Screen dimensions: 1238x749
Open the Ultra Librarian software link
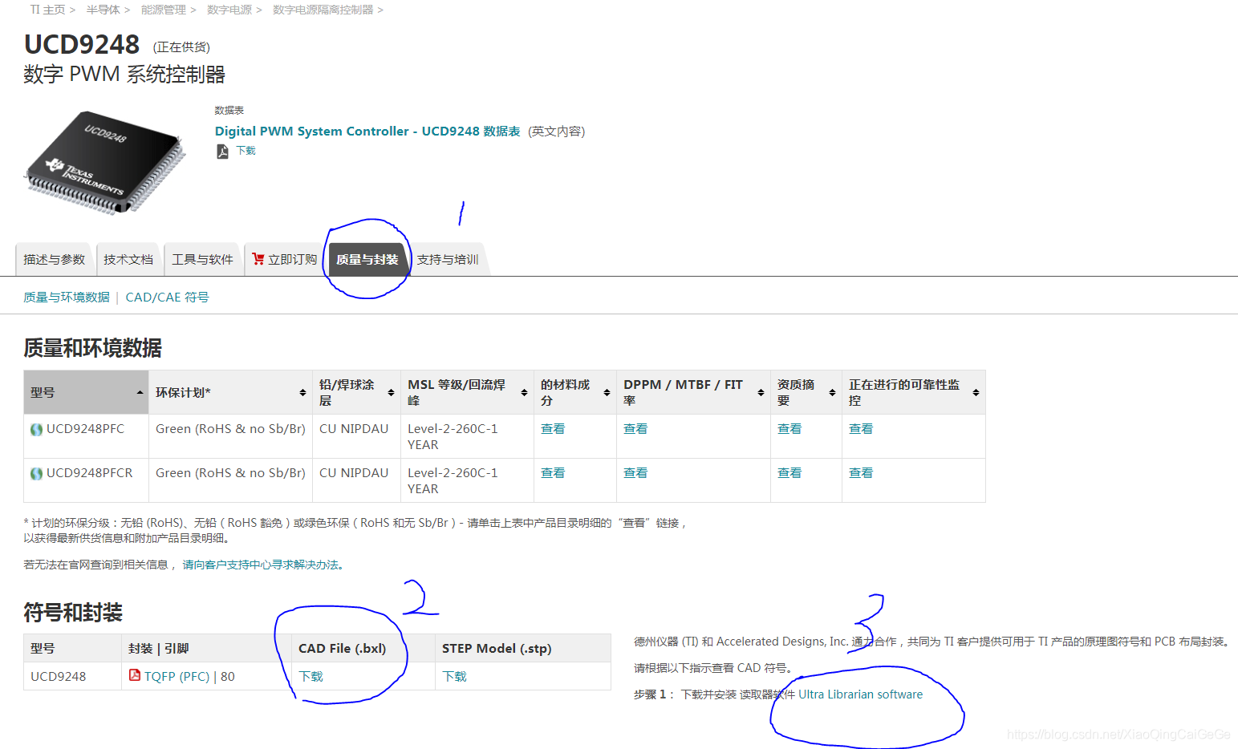pyautogui.click(x=860, y=694)
